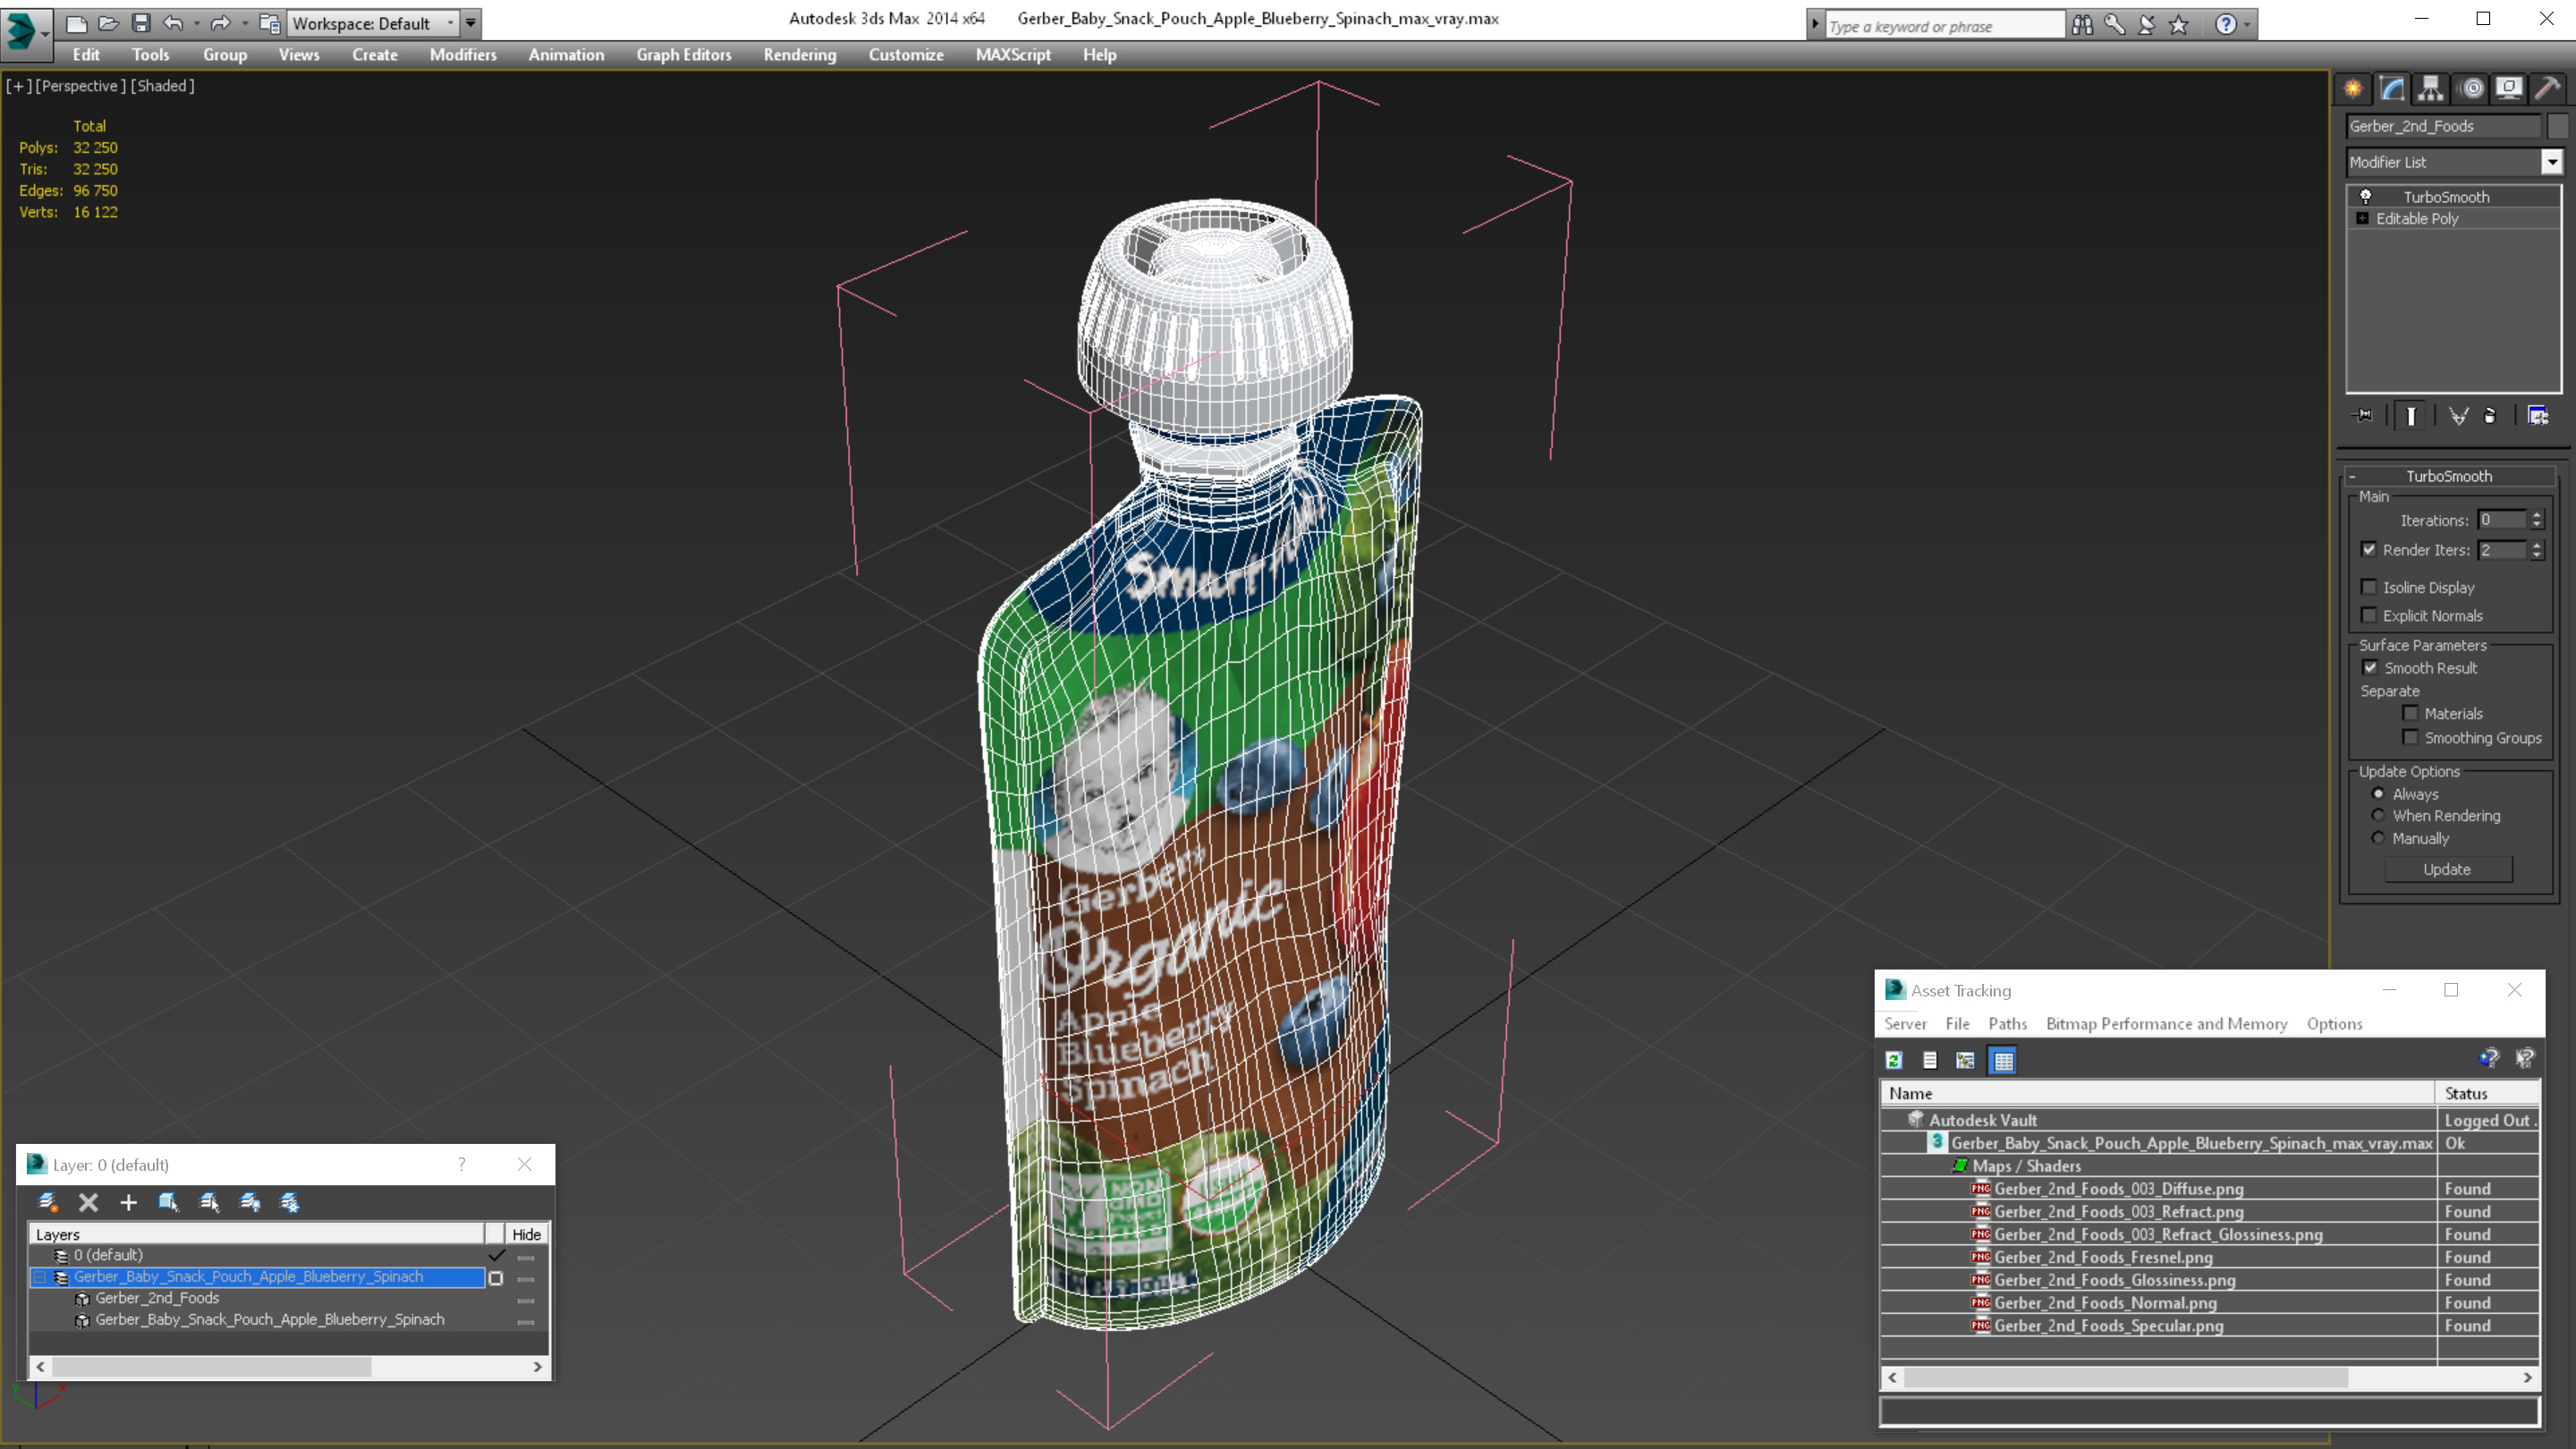Screen dimensions: 2576x1449
Task: Switch Asset Tracking to status log view
Action: pyautogui.click(x=1930, y=1060)
